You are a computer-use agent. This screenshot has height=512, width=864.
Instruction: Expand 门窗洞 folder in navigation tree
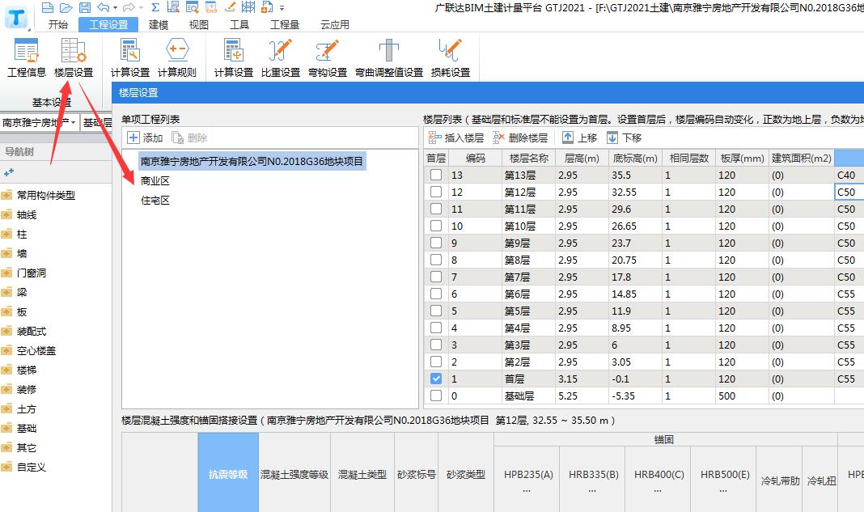[x=6, y=273]
